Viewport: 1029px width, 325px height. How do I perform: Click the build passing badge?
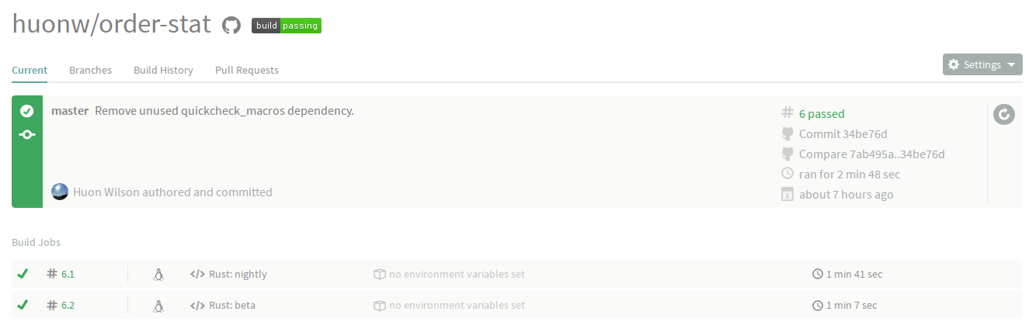[287, 26]
